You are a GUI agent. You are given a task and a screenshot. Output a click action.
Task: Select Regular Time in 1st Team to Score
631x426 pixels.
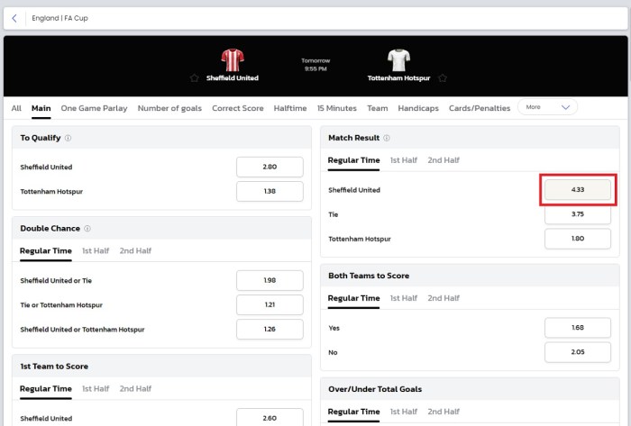tap(46, 389)
